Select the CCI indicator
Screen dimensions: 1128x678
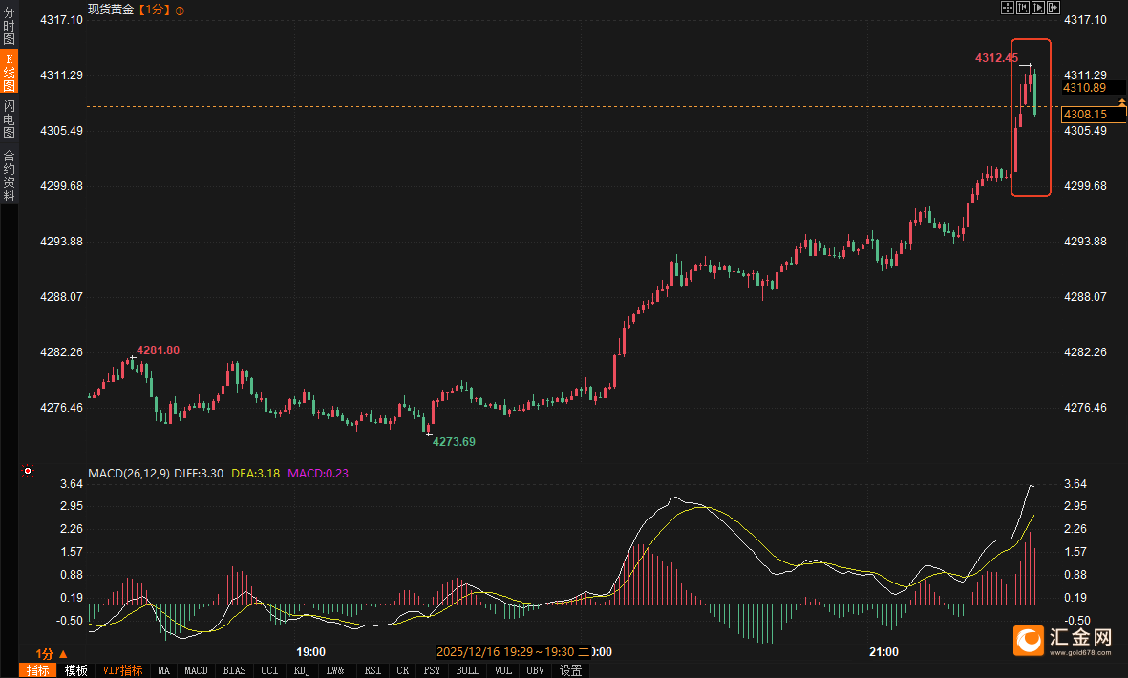coord(269,670)
